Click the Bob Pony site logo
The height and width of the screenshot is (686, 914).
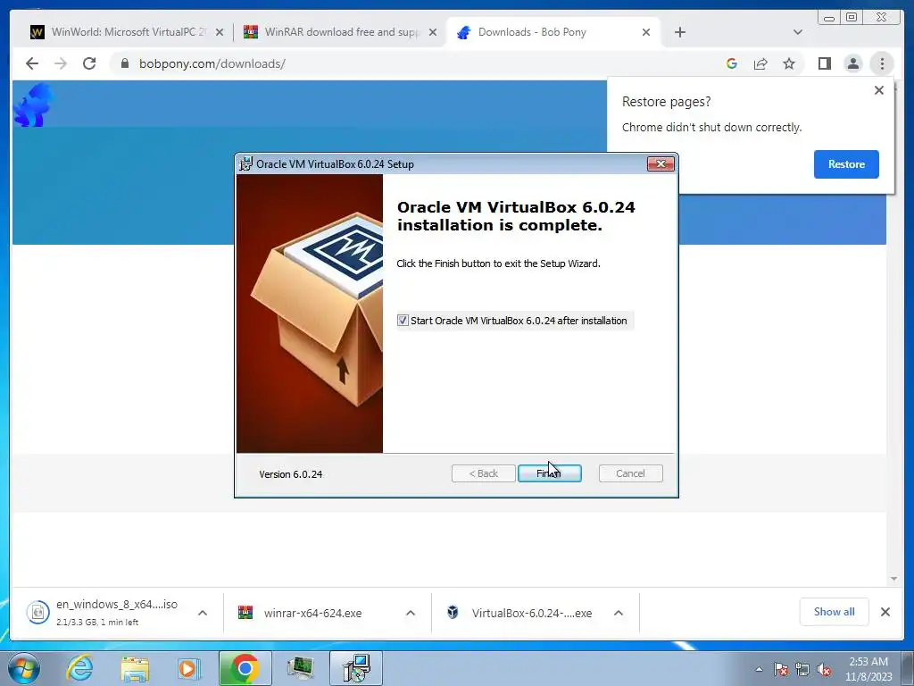(x=34, y=105)
